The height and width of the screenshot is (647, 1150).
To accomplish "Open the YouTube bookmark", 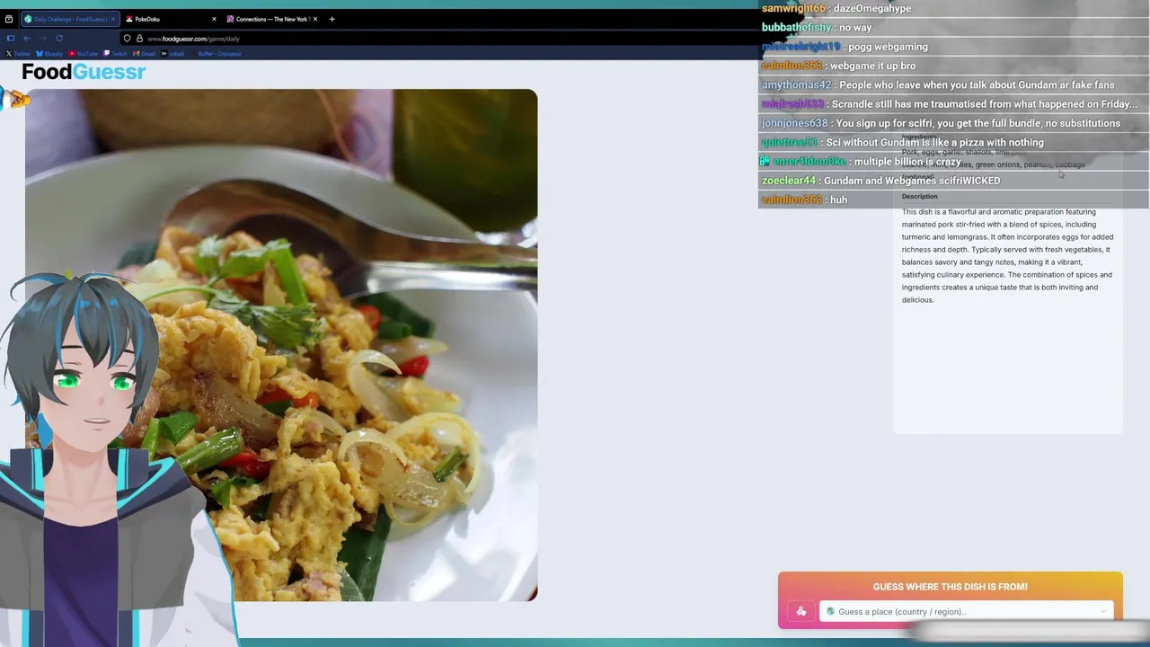I will [x=84, y=53].
